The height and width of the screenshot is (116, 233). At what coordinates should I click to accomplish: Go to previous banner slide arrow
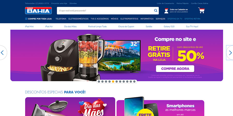(x=2, y=53)
